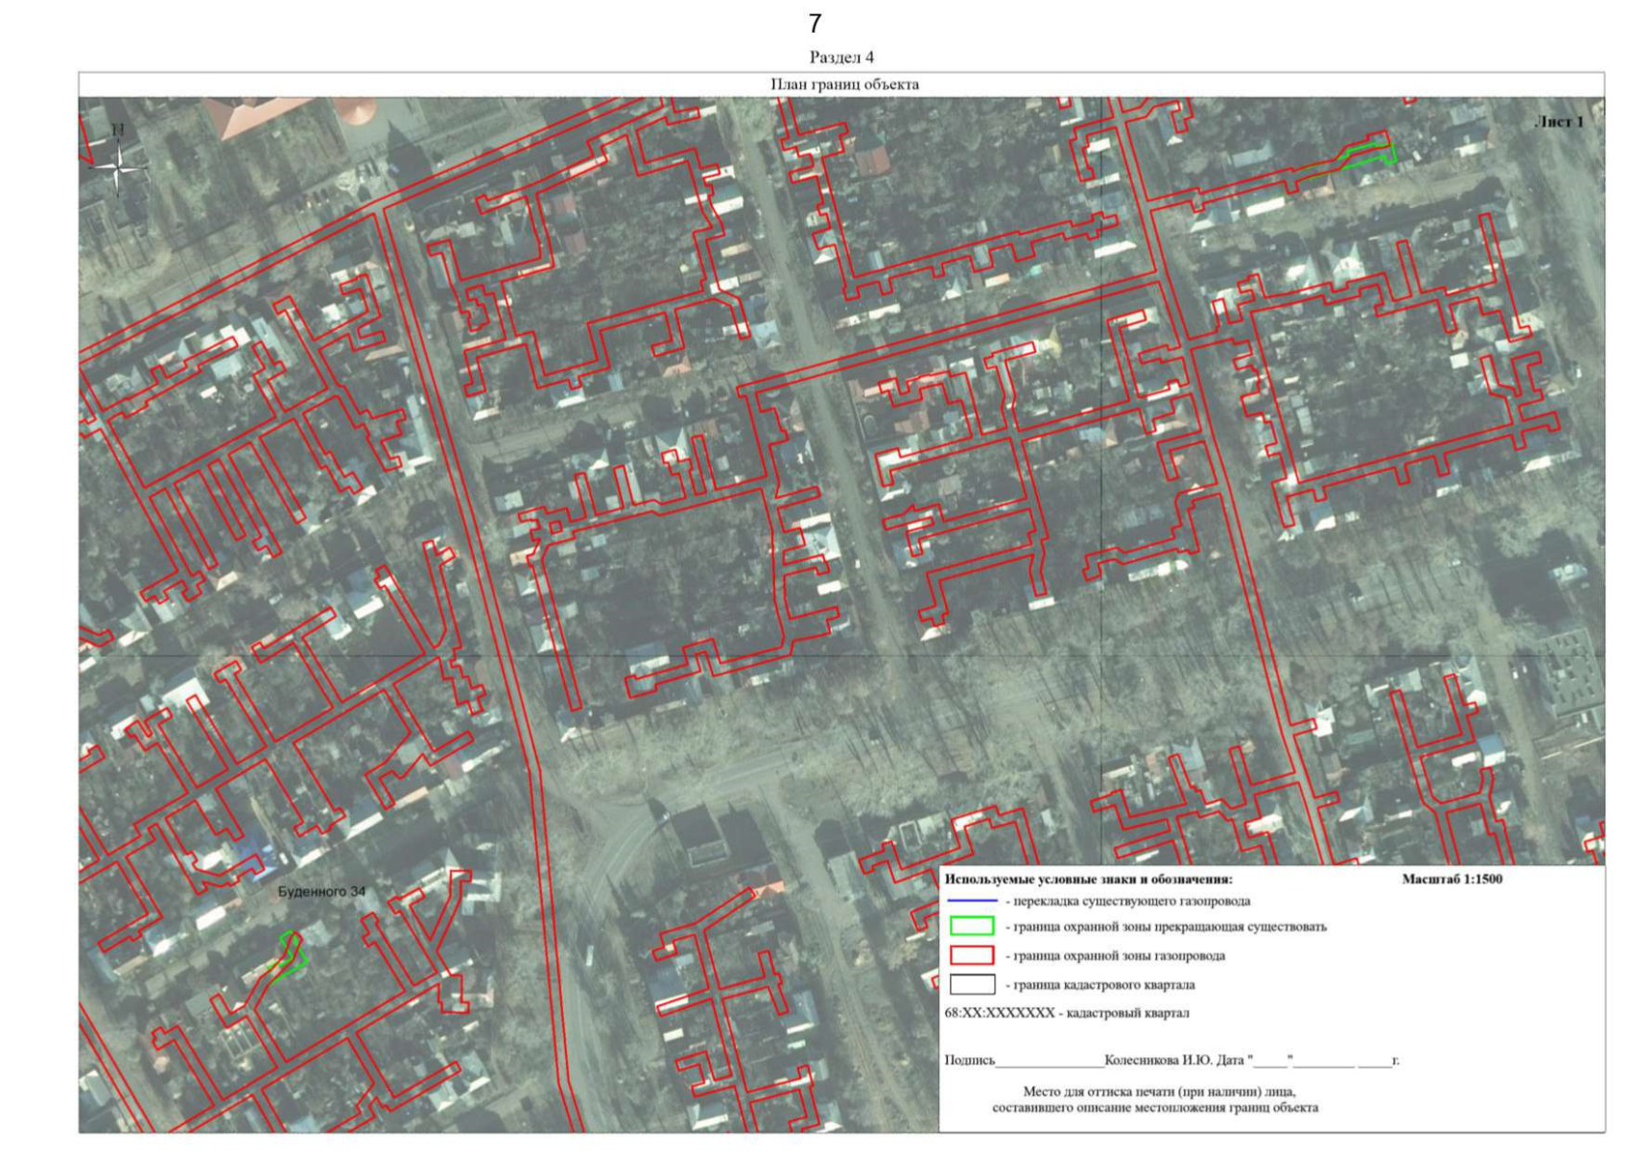Click the green zone outline in top-right corner
1630x1151 pixels.
[x=1368, y=155]
